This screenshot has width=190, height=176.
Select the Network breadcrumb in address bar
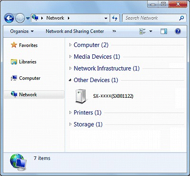coord(55,18)
